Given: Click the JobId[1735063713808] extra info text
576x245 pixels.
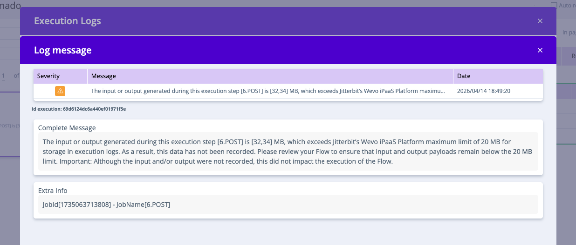Looking at the screenshot, I should tap(106, 205).
